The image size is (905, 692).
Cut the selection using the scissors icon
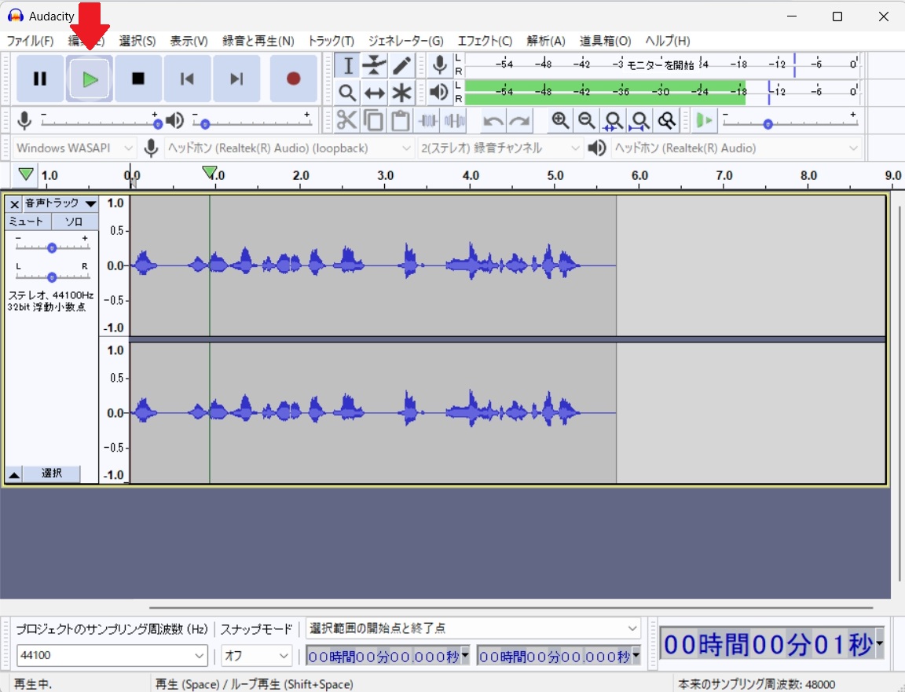(x=346, y=120)
